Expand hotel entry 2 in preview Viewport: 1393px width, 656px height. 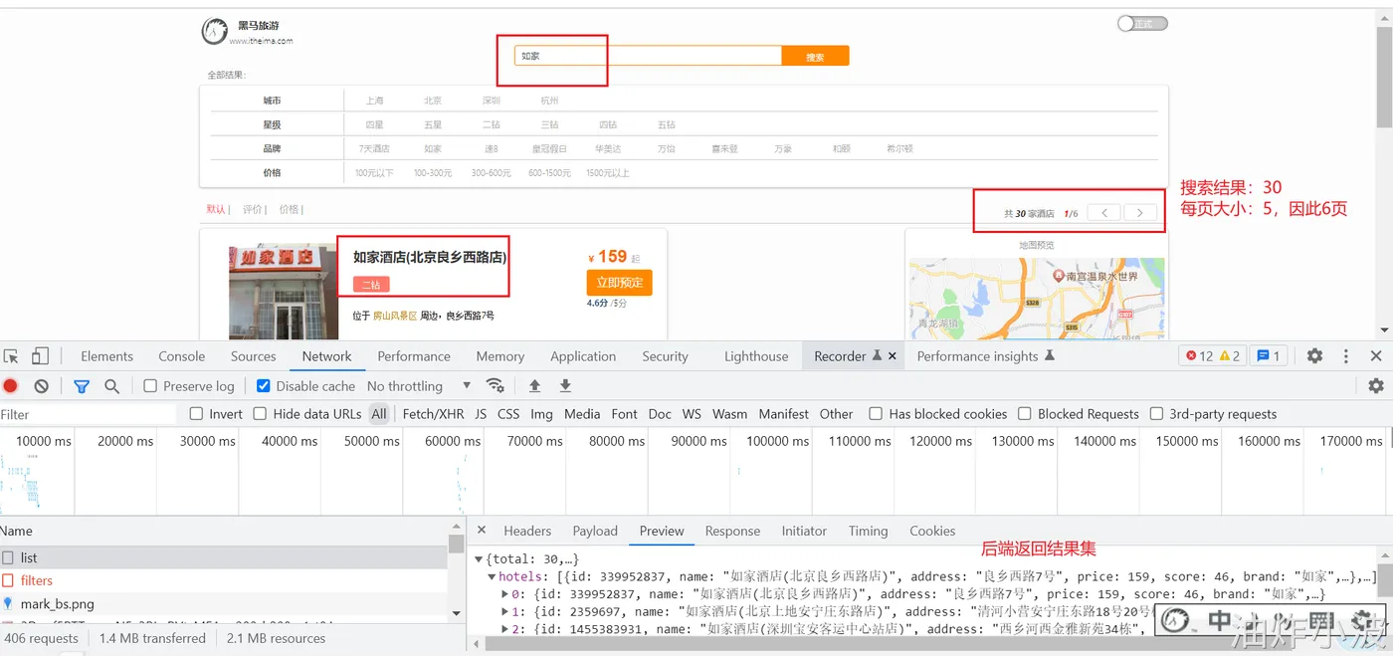point(504,629)
